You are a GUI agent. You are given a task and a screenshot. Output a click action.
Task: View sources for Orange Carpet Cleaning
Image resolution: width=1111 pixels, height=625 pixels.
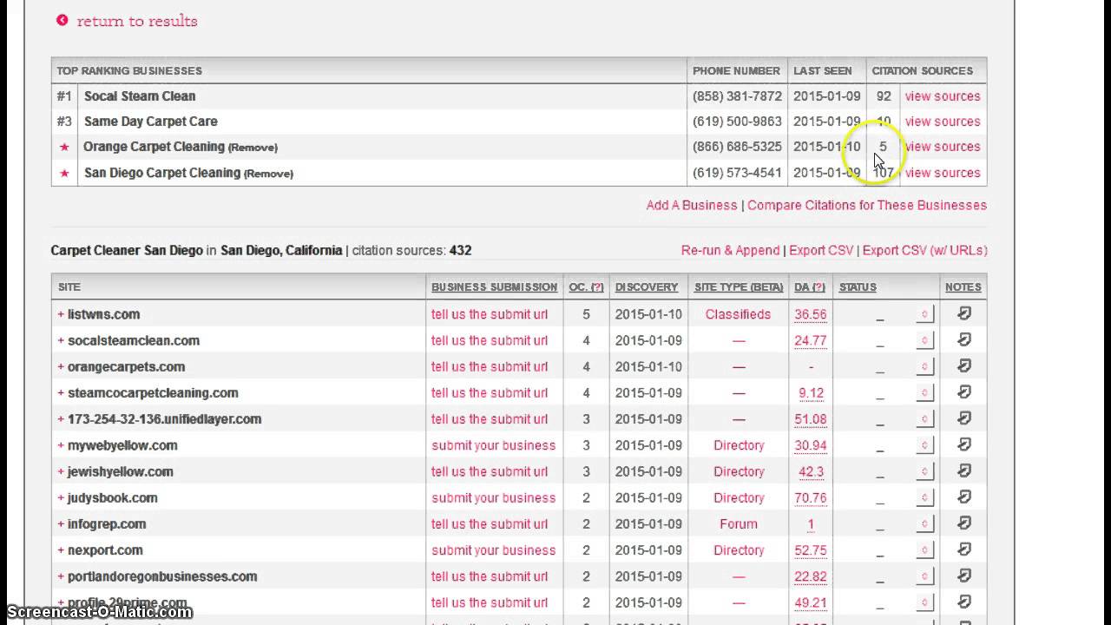tap(943, 147)
